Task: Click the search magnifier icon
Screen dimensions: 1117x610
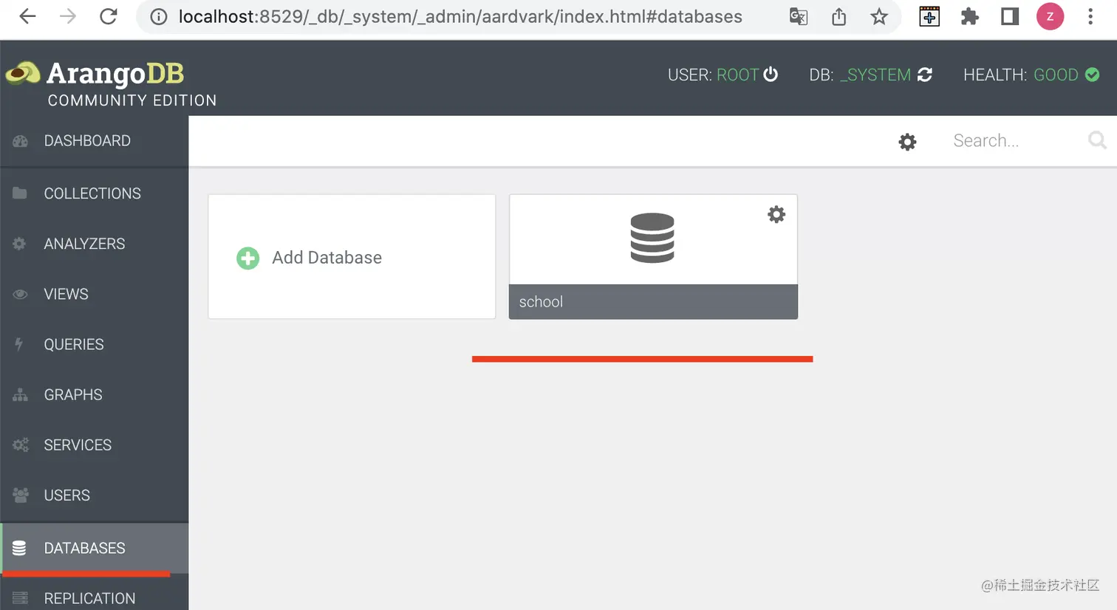Action: coord(1097,140)
